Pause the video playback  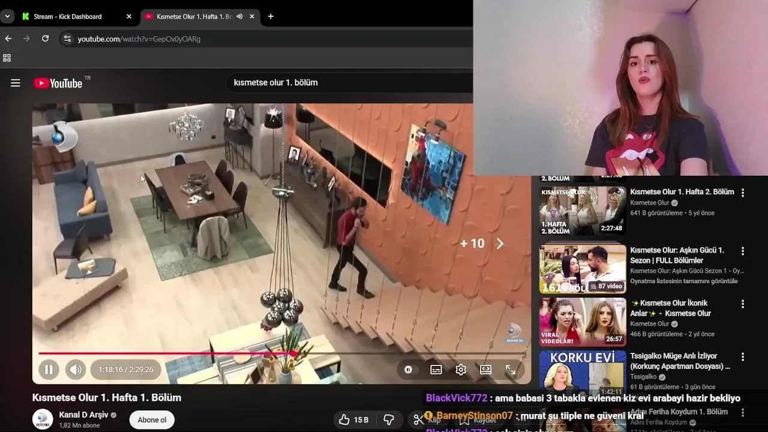click(x=49, y=370)
